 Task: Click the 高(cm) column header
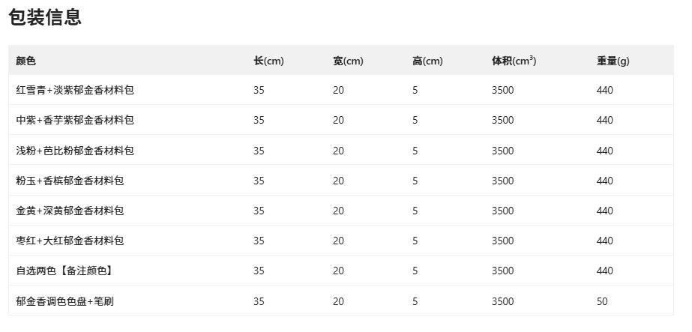point(427,61)
